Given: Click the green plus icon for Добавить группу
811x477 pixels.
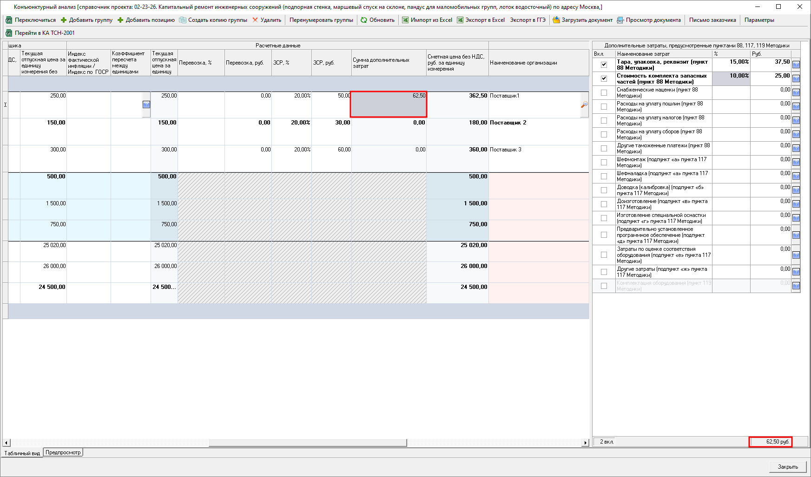Looking at the screenshot, I should tap(64, 20).
